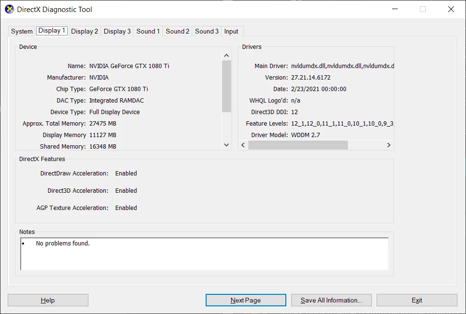Image resolution: width=466 pixels, height=314 pixels.
Task: Select the Display 3 tab
Action: 117,32
